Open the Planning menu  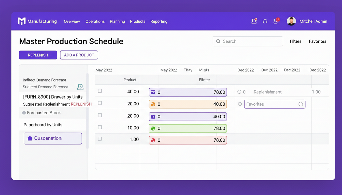(117, 21)
